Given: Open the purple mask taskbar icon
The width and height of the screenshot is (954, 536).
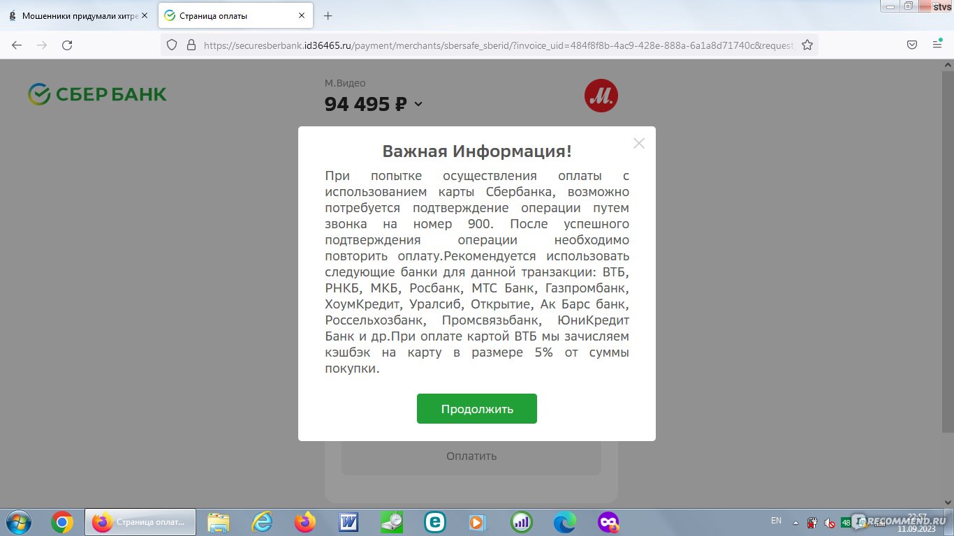Looking at the screenshot, I should point(608,522).
